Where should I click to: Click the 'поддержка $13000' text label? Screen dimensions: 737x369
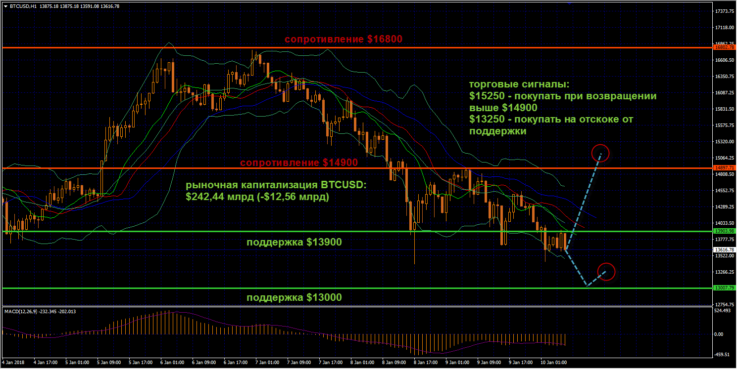pyautogui.click(x=294, y=297)
